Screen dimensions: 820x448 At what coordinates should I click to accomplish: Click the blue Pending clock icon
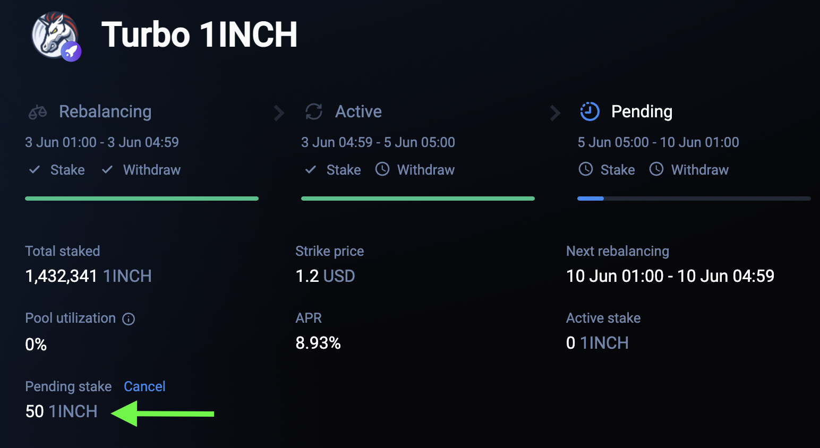tap(590, 111)
